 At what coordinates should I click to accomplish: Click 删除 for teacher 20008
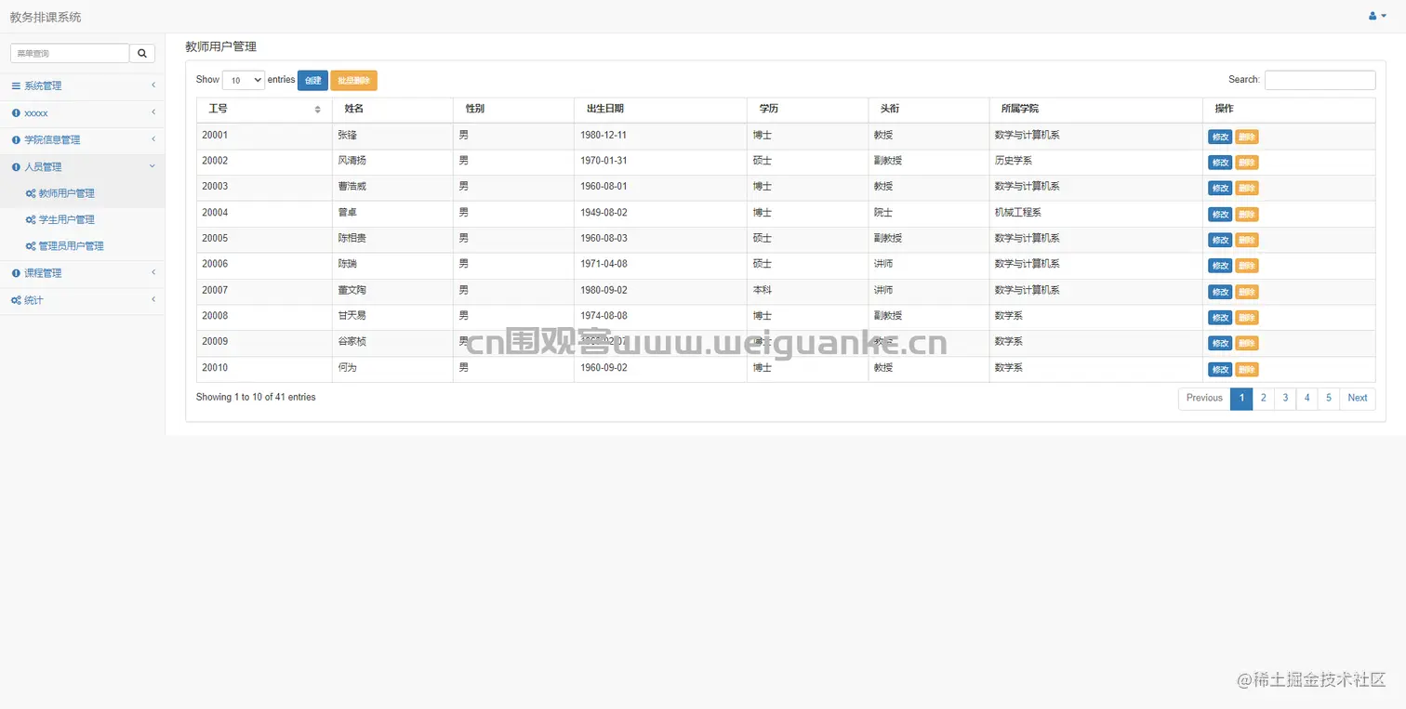click(x=1247, y=317)
